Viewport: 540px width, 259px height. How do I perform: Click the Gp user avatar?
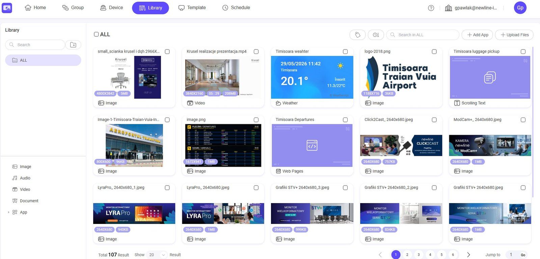520,8
